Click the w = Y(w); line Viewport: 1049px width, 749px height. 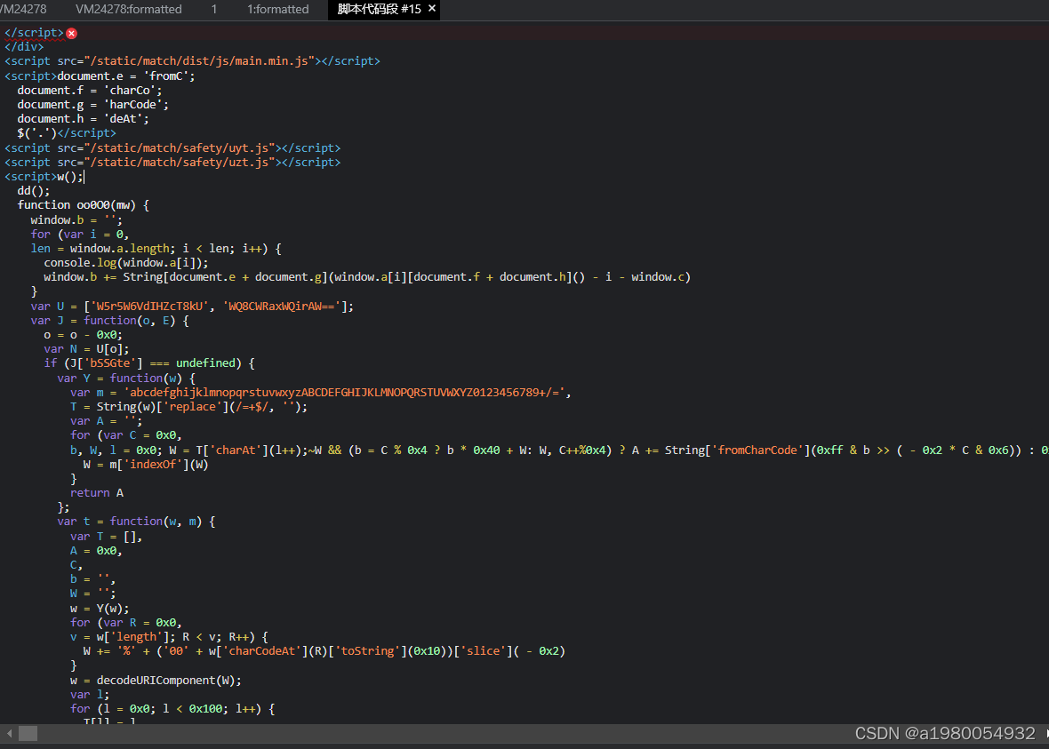pos(100,609)
